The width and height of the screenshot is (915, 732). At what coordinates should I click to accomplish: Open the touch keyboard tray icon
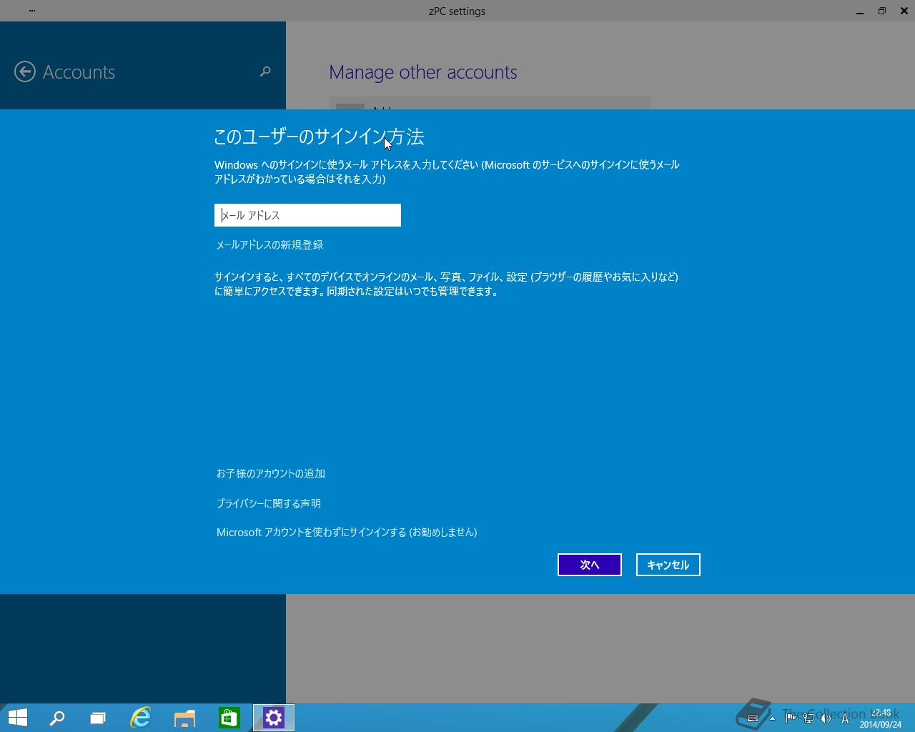click(x=752, y=718)
